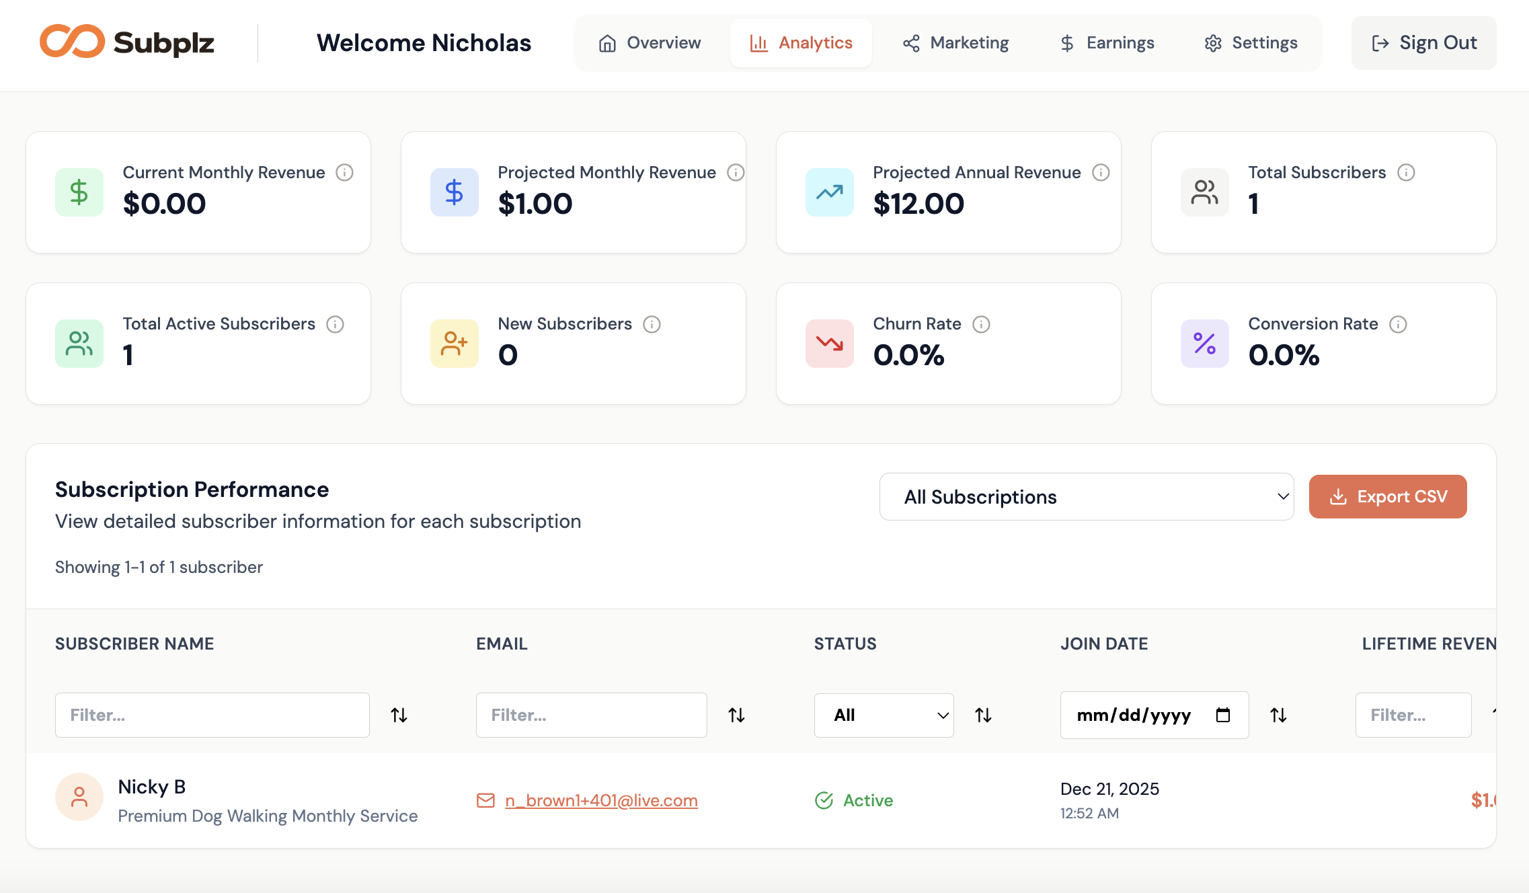1529x893 pixels.
Task: Click the email envelope icon next to n_brown1+401@live.com
Action: click(x=485, y=800)
